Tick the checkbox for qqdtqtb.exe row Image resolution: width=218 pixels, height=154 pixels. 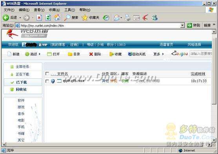[47, 81]
